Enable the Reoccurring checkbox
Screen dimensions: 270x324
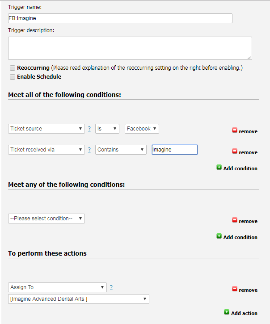13,68
